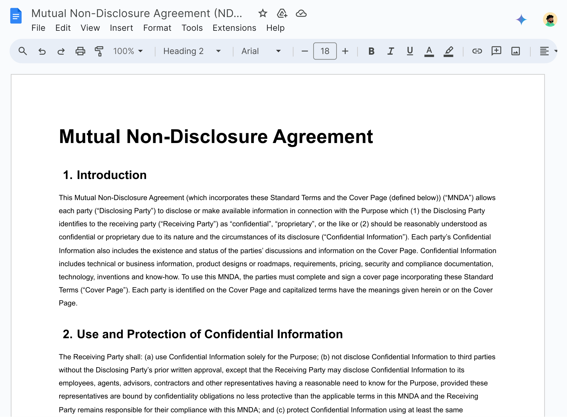Click the font size field showing 18
The height and width of the screenshot is (417, 567).
point(325,51)
